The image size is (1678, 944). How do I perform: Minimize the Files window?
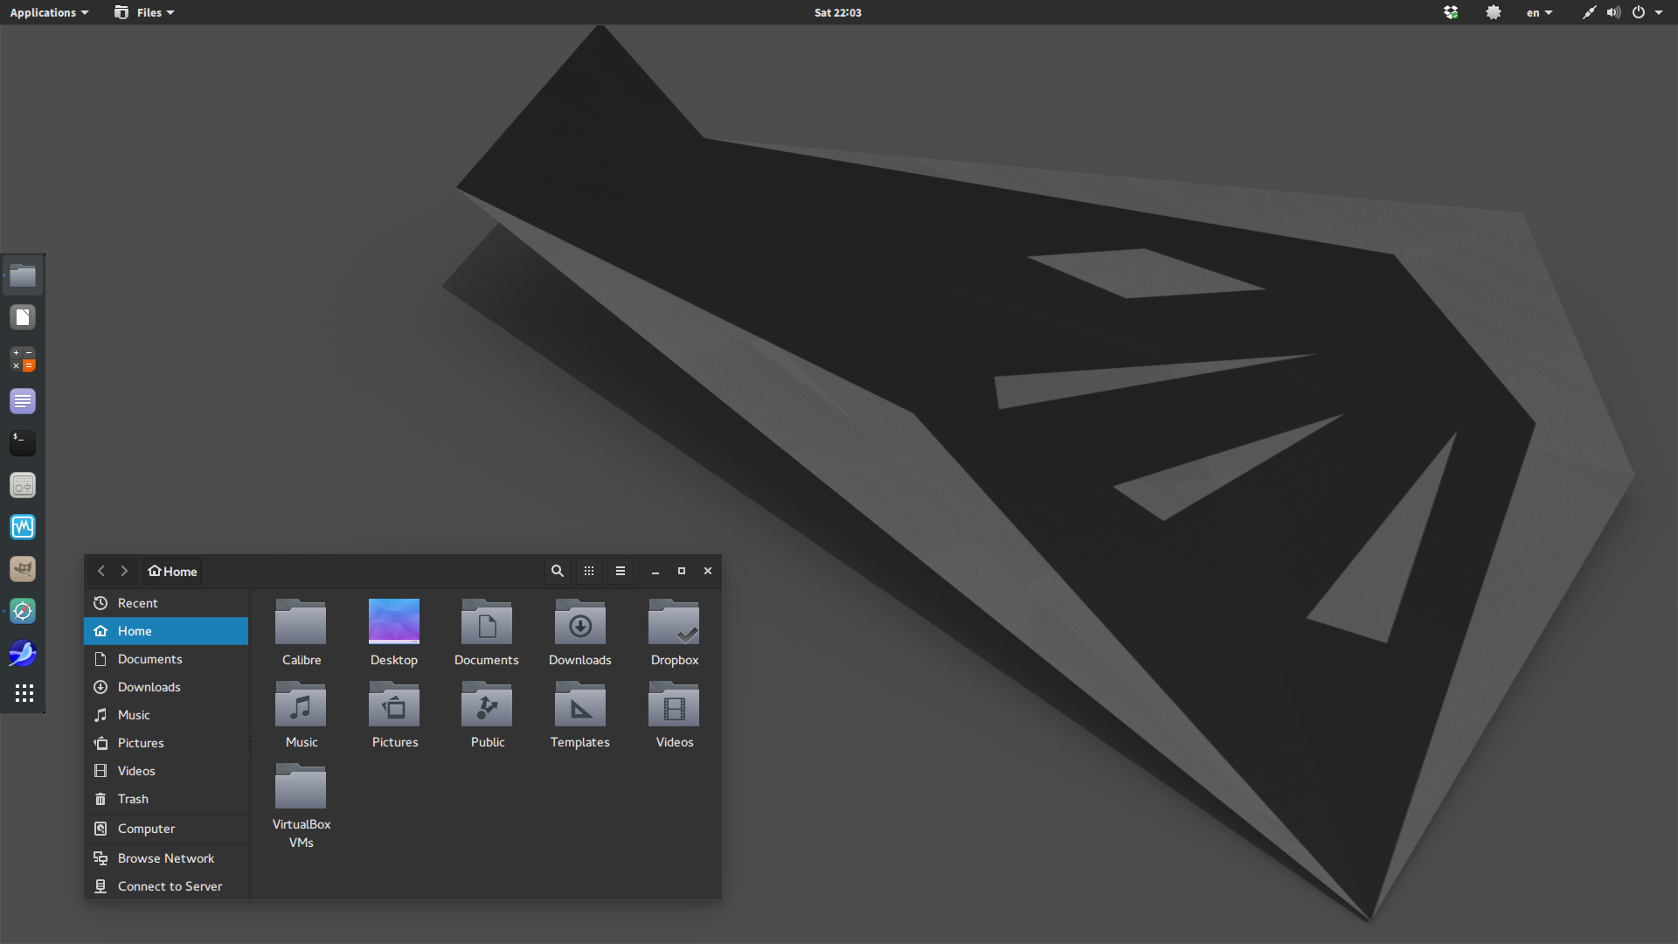coord(655,571)
